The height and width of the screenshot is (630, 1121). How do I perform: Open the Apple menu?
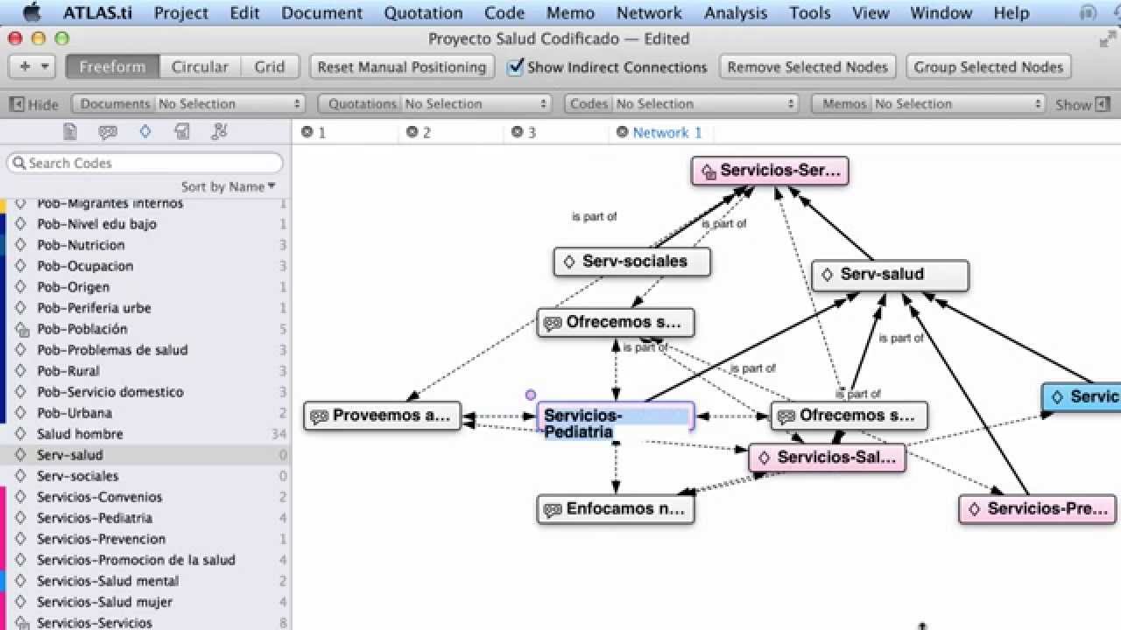click(x=32, y=12)
